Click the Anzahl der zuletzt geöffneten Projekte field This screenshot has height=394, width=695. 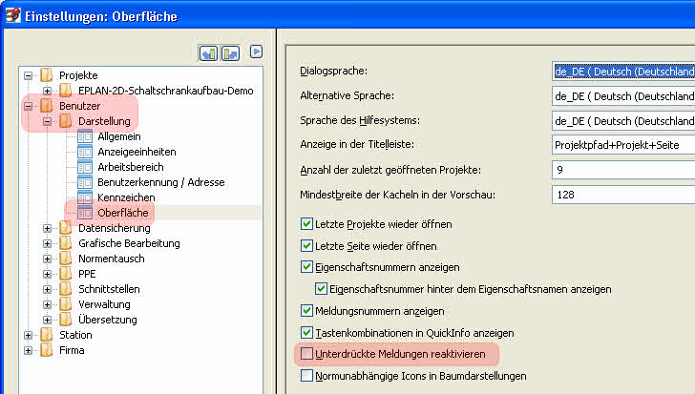point(623,170)
